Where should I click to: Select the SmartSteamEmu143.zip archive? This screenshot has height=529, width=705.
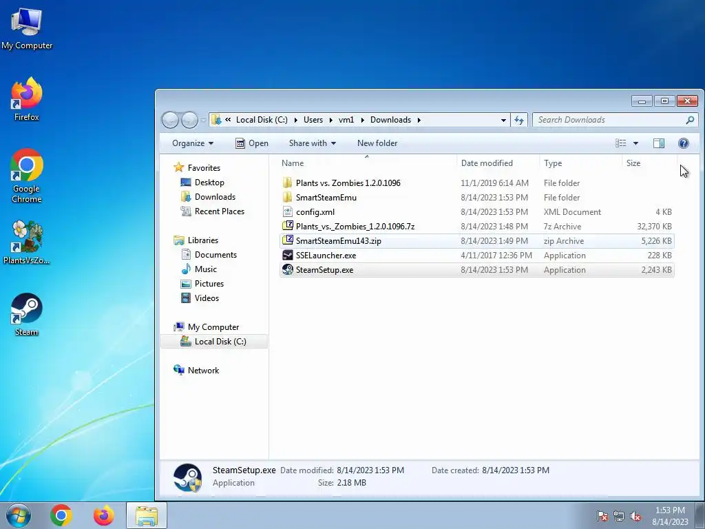click(x=476, y=240)
